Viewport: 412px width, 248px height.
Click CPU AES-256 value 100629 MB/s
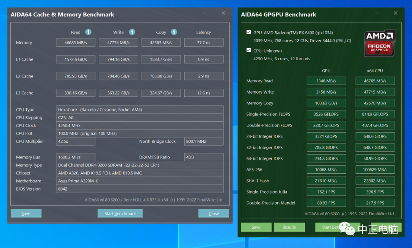pyautogui.click(x=375, y=170)
